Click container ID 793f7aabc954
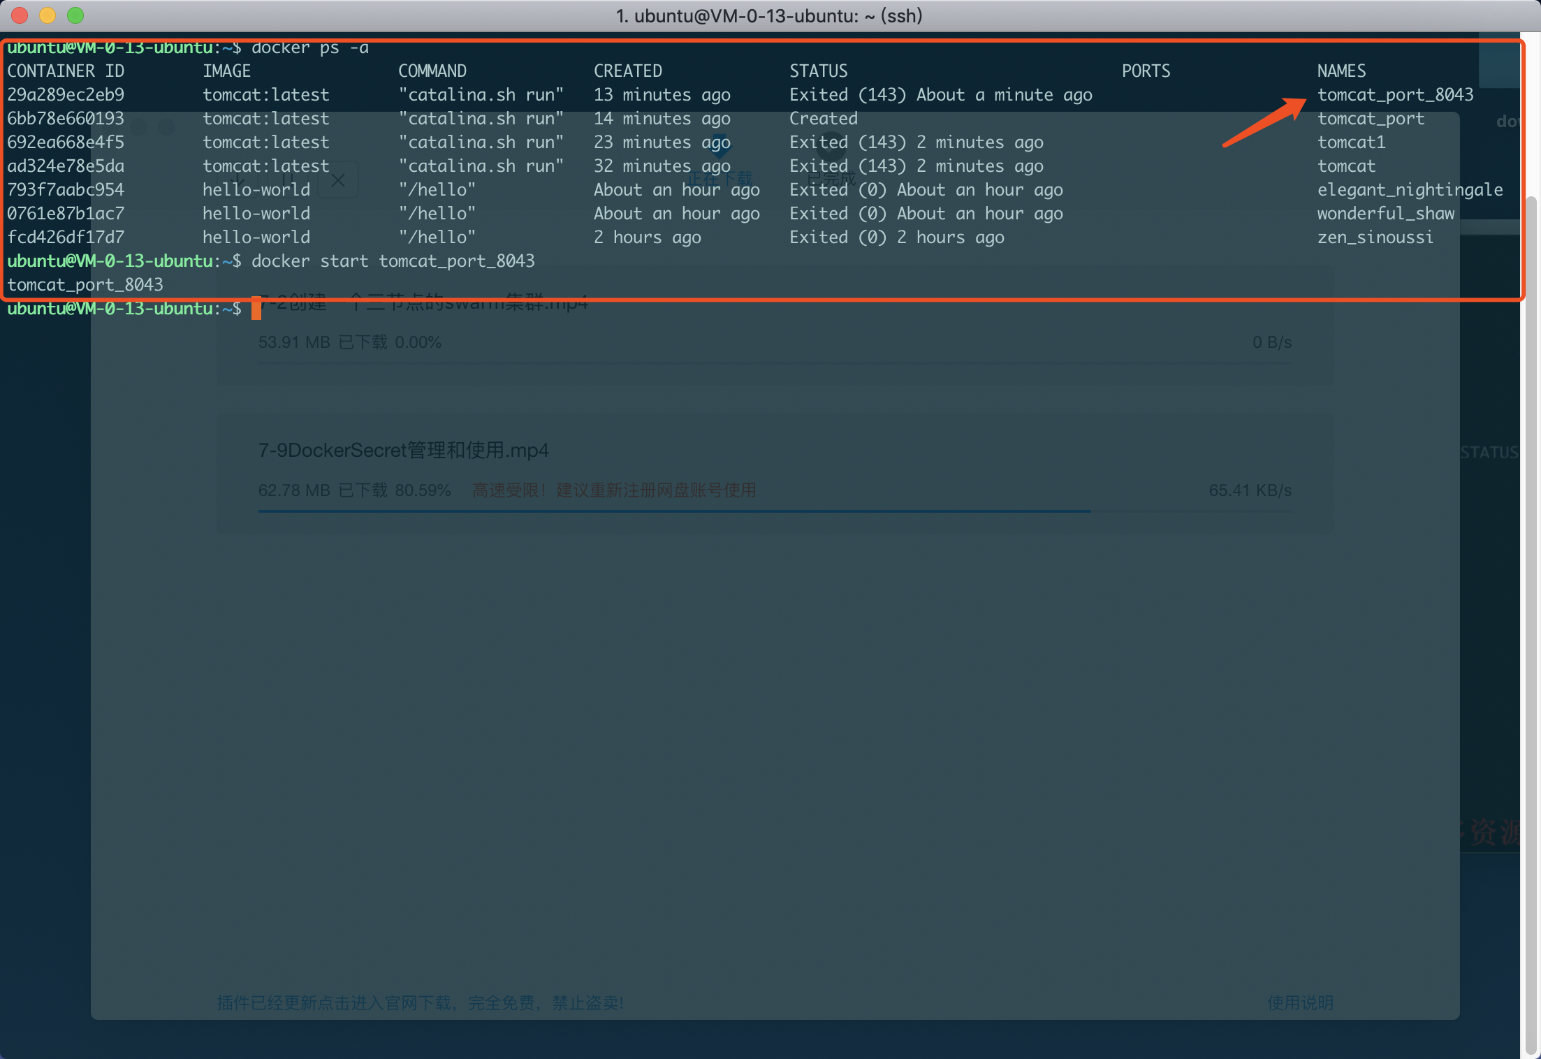1541x1059 pixels. click(66, 190)
